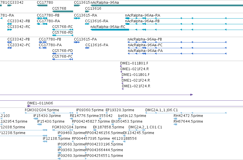
Task: Select the CG33342 gene label
Action: pyautogui.click(x=15, y=3)
